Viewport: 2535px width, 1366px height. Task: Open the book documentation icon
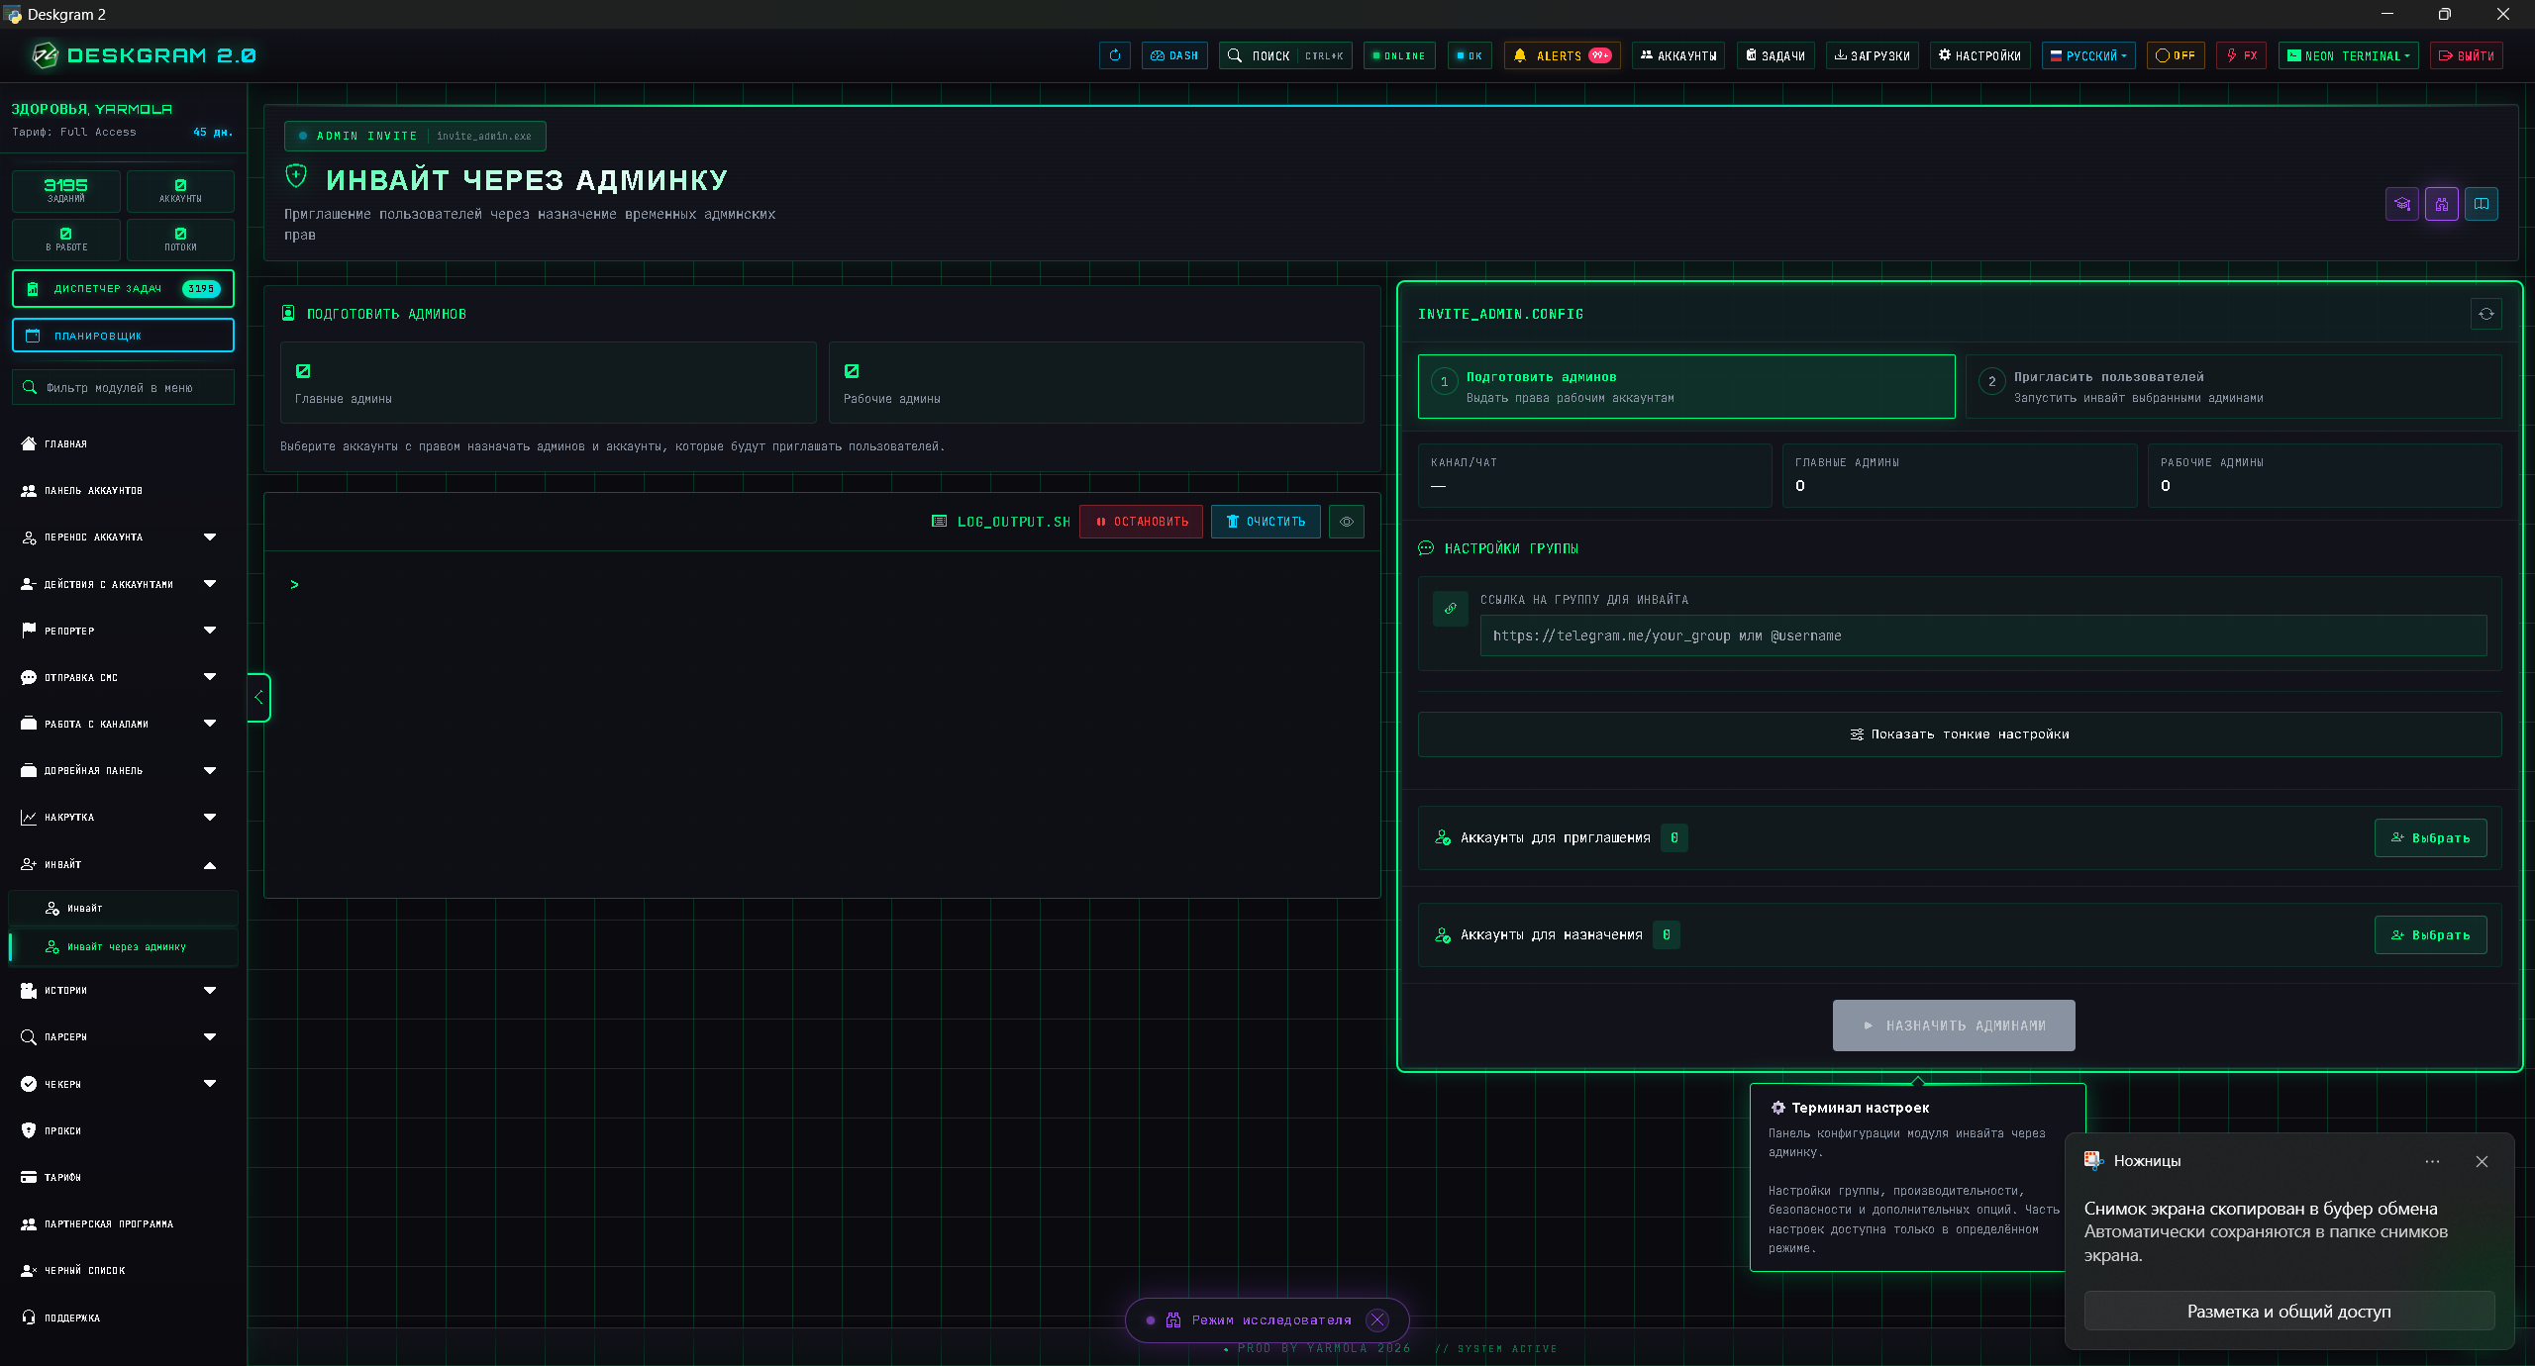(2481, 204)
